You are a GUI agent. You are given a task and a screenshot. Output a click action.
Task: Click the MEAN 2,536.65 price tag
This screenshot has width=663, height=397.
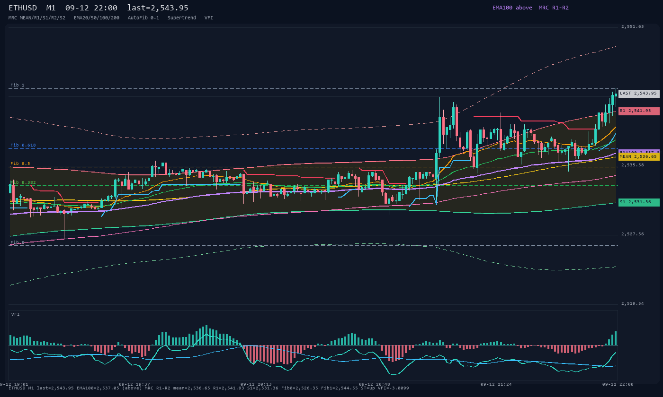[639, 156]
